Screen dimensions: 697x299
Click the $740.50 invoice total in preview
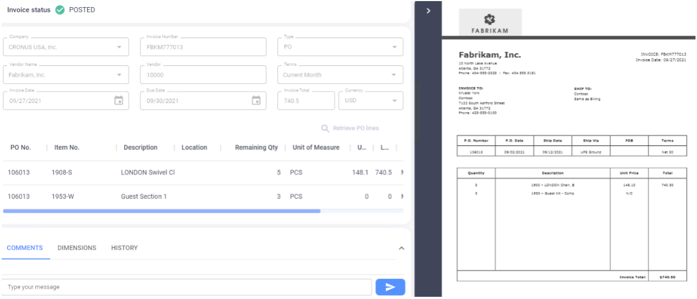667,277
